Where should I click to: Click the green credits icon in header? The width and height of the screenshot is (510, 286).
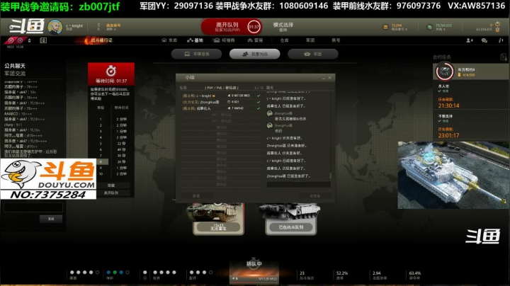click(429, 27)
